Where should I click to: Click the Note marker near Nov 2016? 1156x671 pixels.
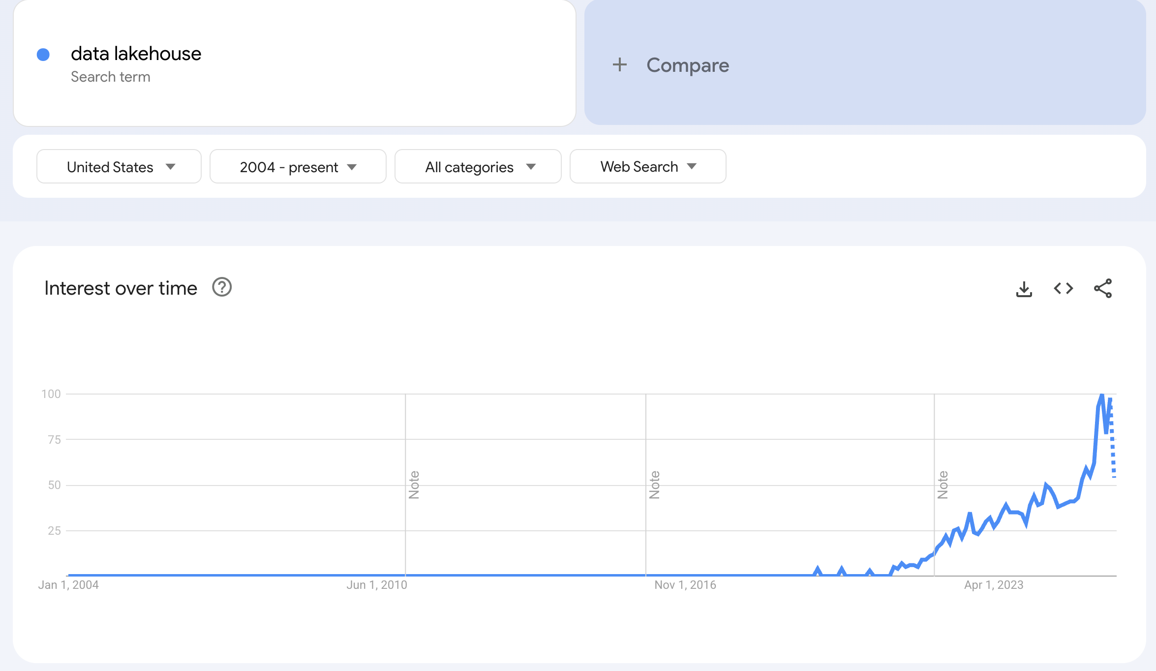[654, 485]
